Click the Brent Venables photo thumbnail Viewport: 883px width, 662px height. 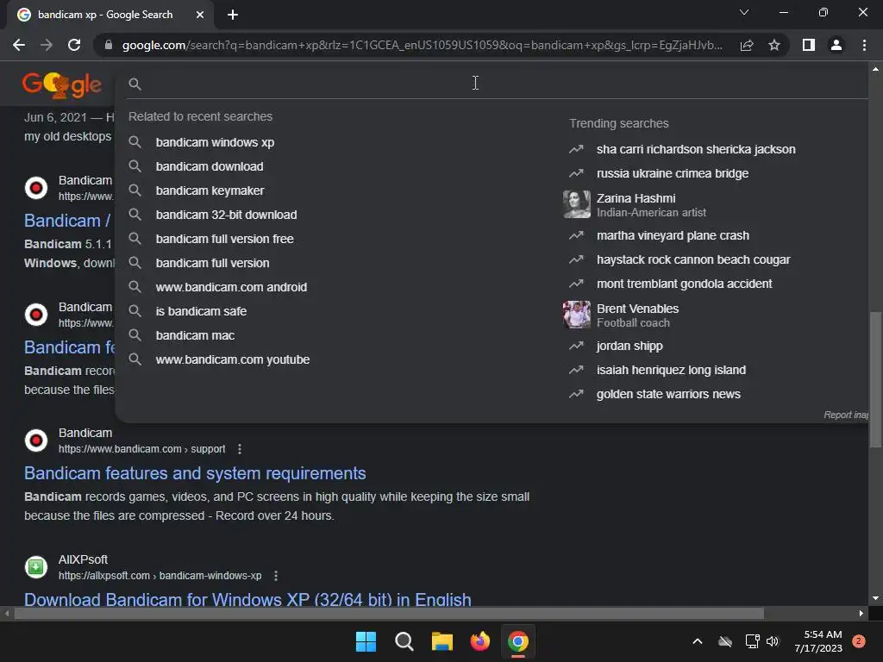pyautogui.click(x=577, y=315)
